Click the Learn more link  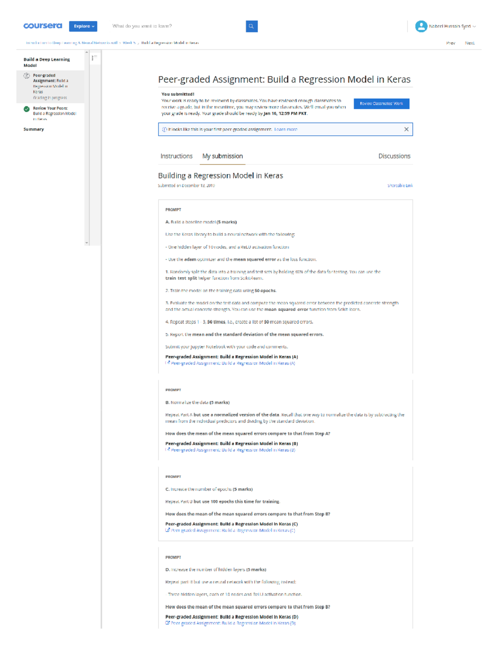(287, 129)
